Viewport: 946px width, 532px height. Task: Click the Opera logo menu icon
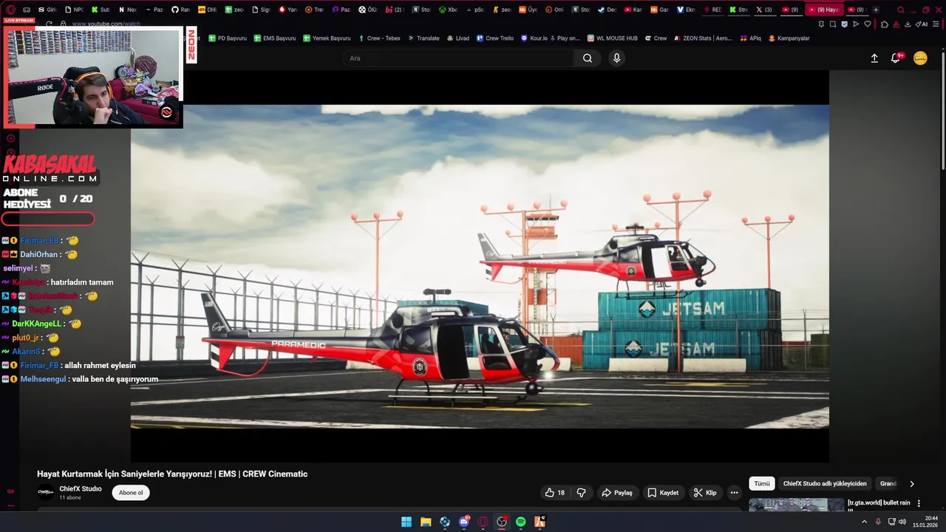(11, 10)
